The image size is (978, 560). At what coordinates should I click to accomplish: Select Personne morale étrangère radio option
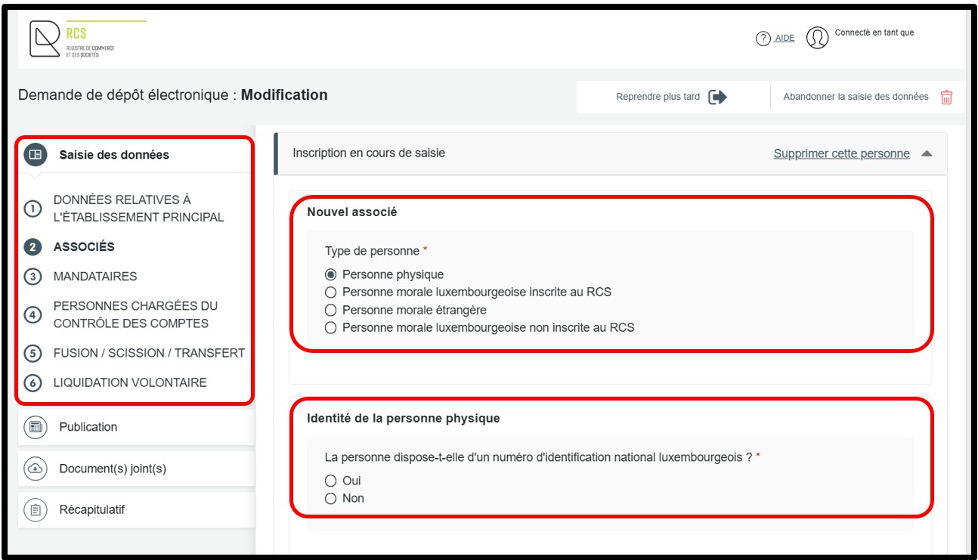(x=330, y=310)
